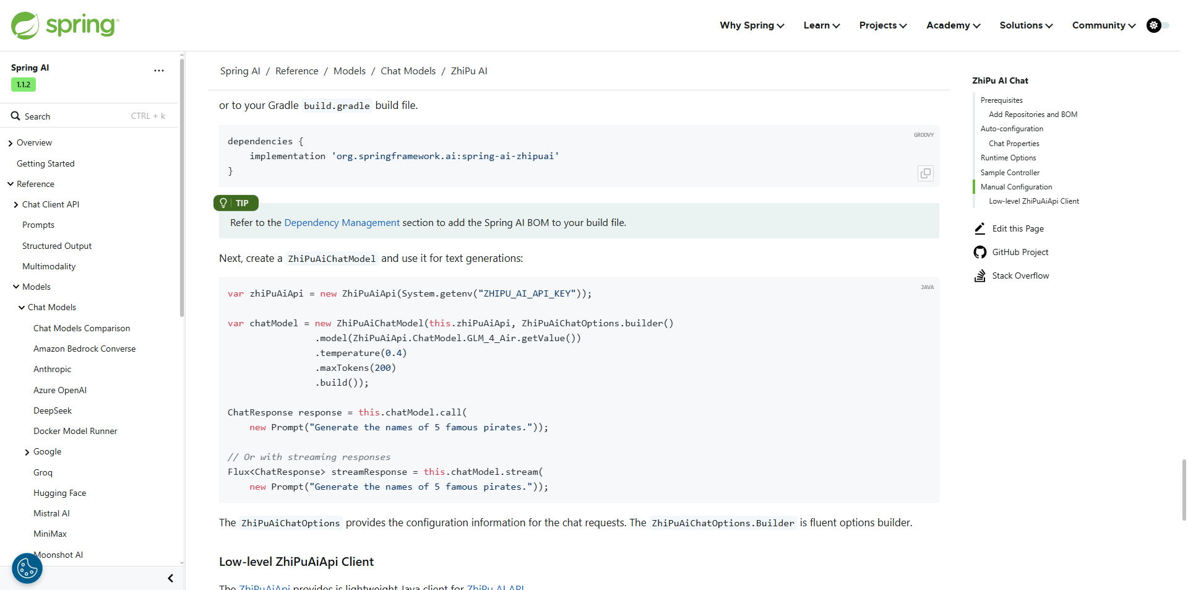Open the Solutions menu
Viewport: 1188px width, 590px height.
point(1026,25)
